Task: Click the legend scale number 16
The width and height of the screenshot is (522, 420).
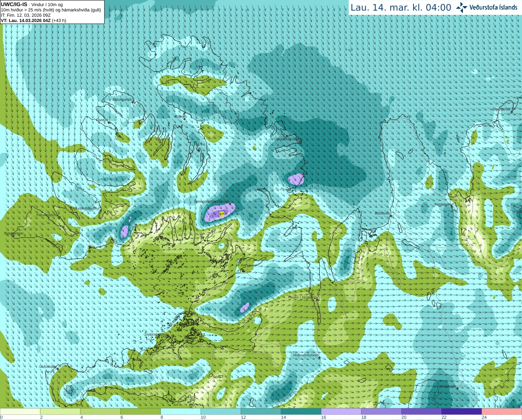Action: tap(323, 417)
